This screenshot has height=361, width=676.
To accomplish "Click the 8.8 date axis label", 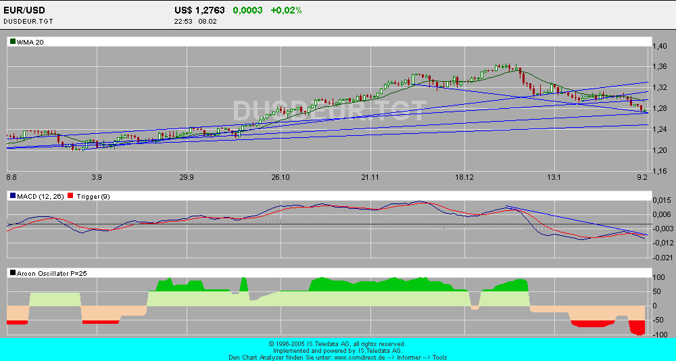I will pyautogui.click(x=11, y=177).
